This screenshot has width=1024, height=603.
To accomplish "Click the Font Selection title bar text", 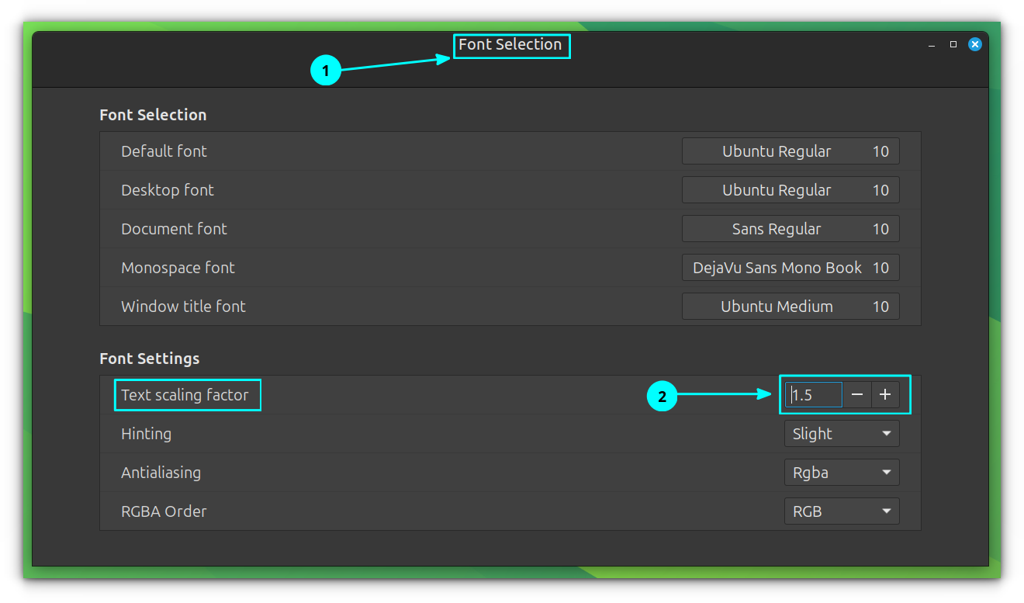I will click(510, 45).
